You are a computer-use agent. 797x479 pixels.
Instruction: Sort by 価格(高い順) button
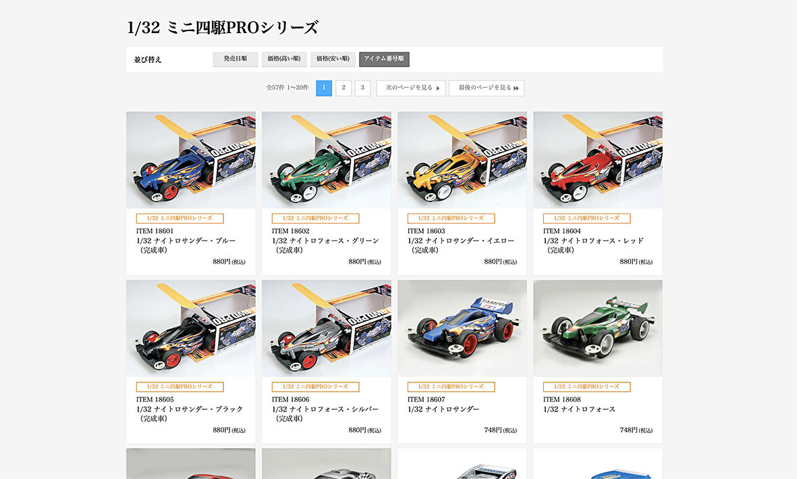pyautogui.click(x=284, y=59)
